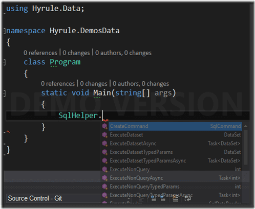This screenshot has height=209, width=255.
Task: Click the Program class name
Action: 65,62
